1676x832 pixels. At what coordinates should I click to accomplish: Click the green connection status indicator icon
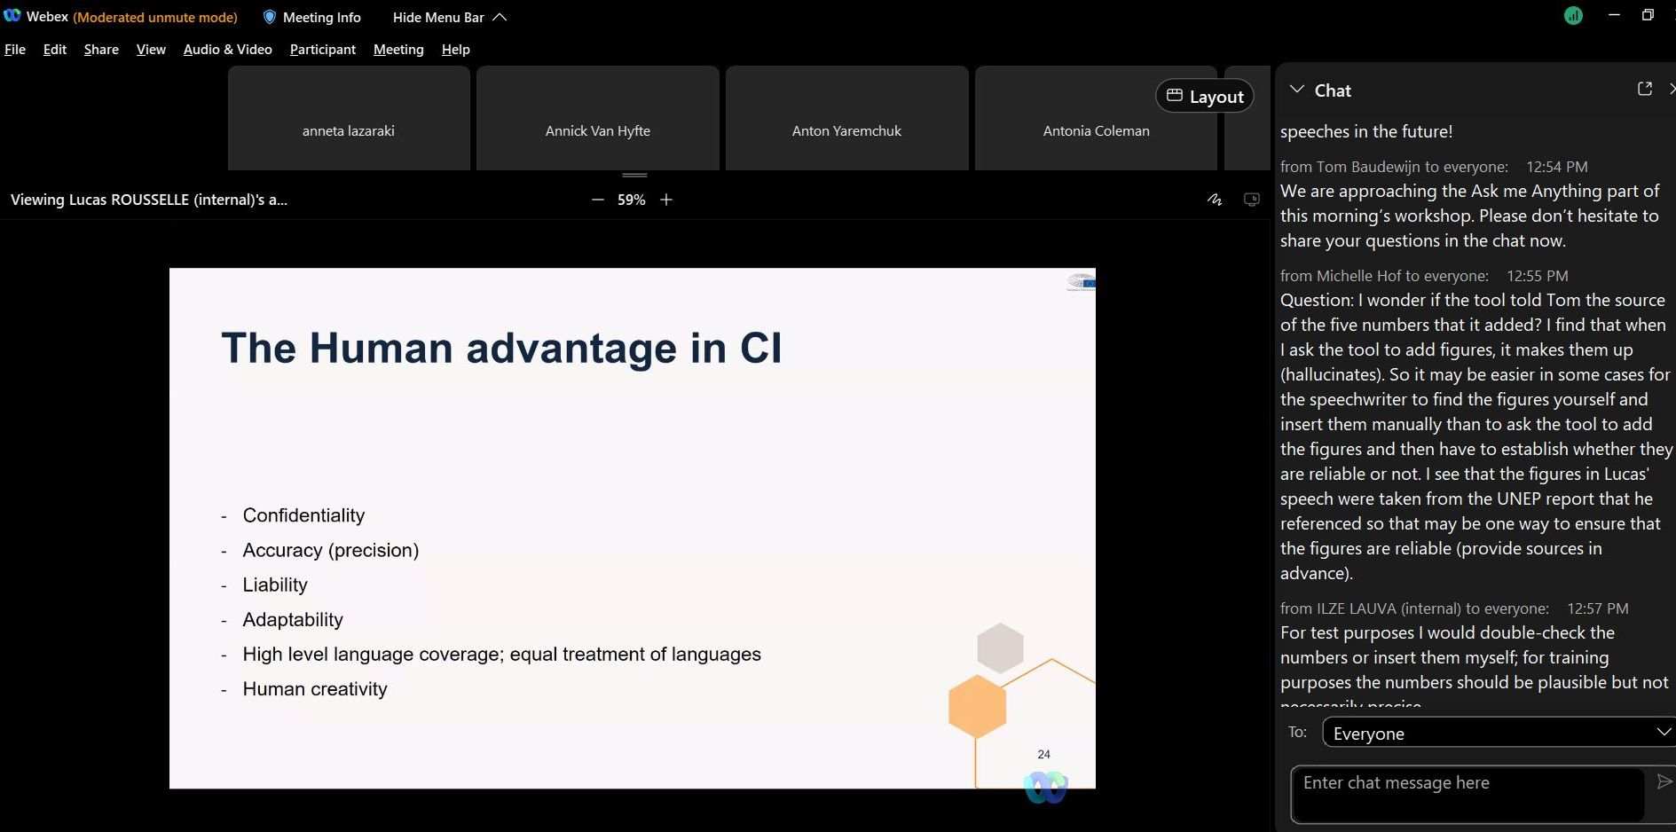1573,16
